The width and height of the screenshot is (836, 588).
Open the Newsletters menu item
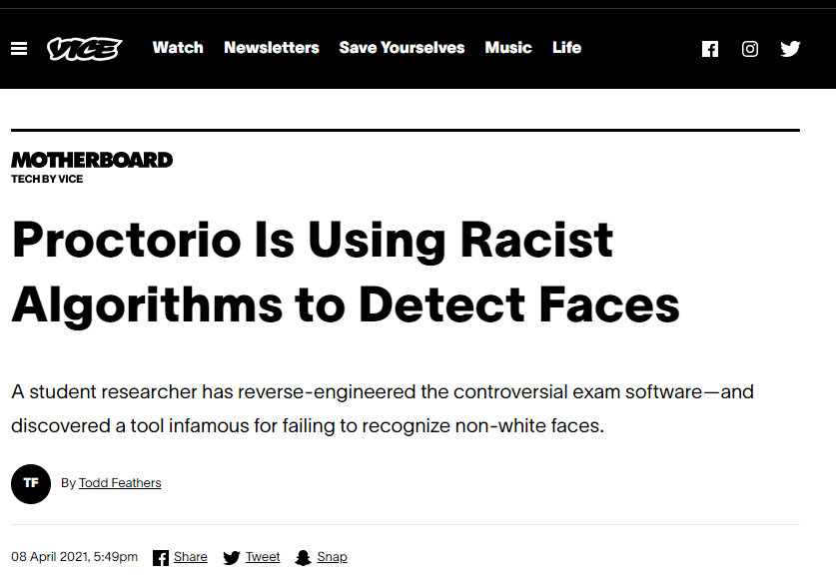pyautogui.click(x=272, y=48)
